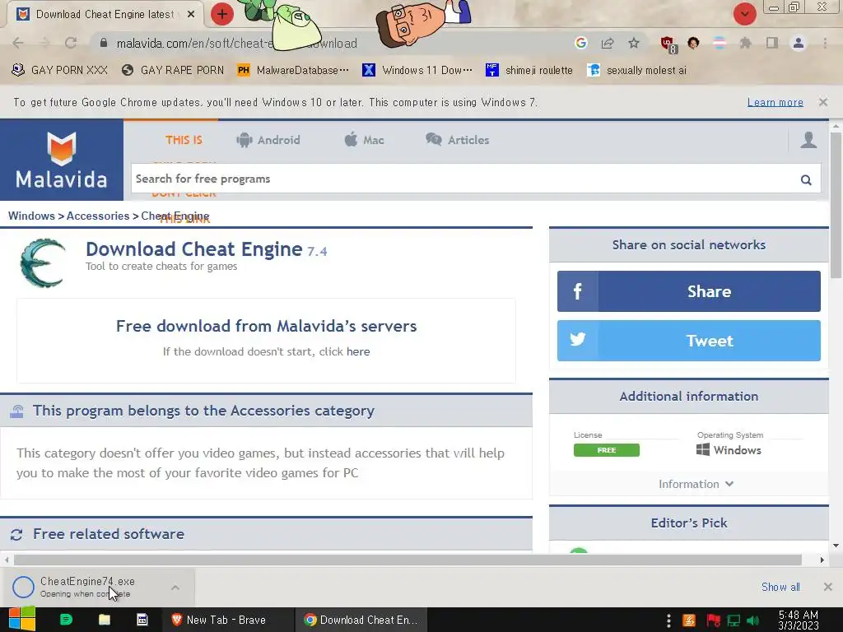Open the Android section
This screenshot has height=632, width=843.
click(268, 140)
